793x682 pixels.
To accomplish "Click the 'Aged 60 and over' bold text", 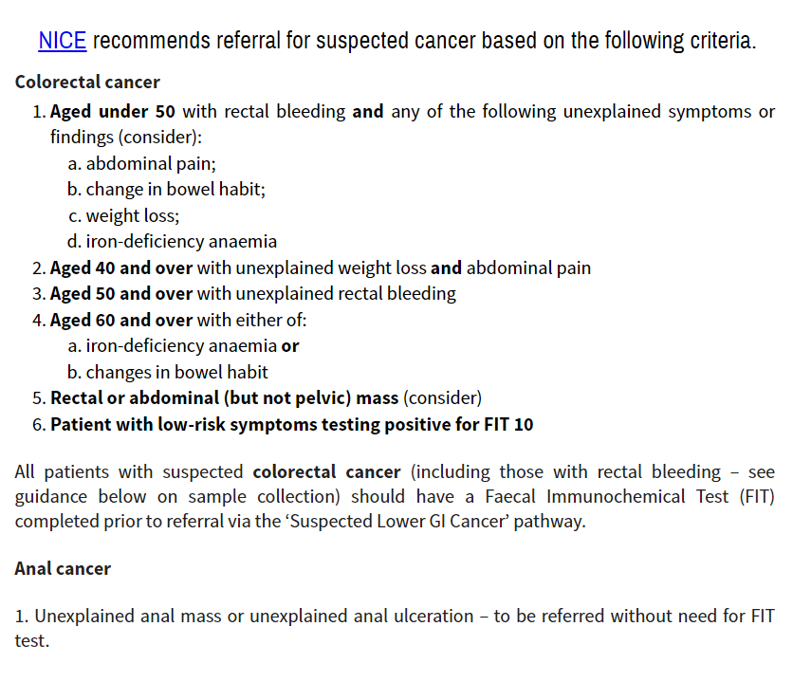I will (x=121, y=321).
